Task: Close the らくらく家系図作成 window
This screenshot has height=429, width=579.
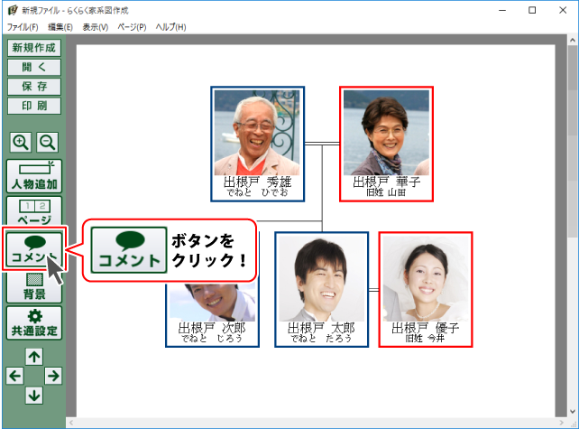Action: [x=563, y=10]
